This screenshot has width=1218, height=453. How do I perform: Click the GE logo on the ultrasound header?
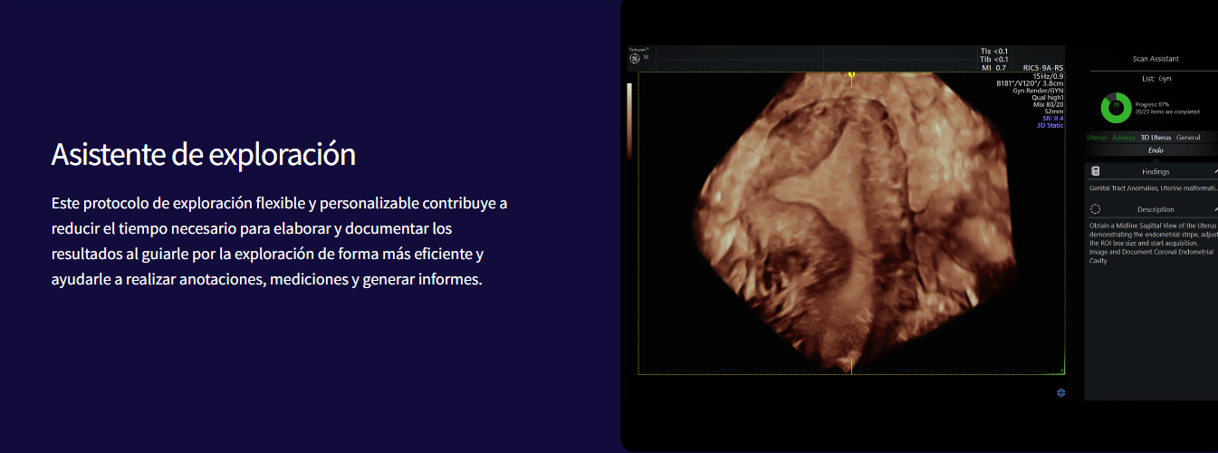coord(635,59)
